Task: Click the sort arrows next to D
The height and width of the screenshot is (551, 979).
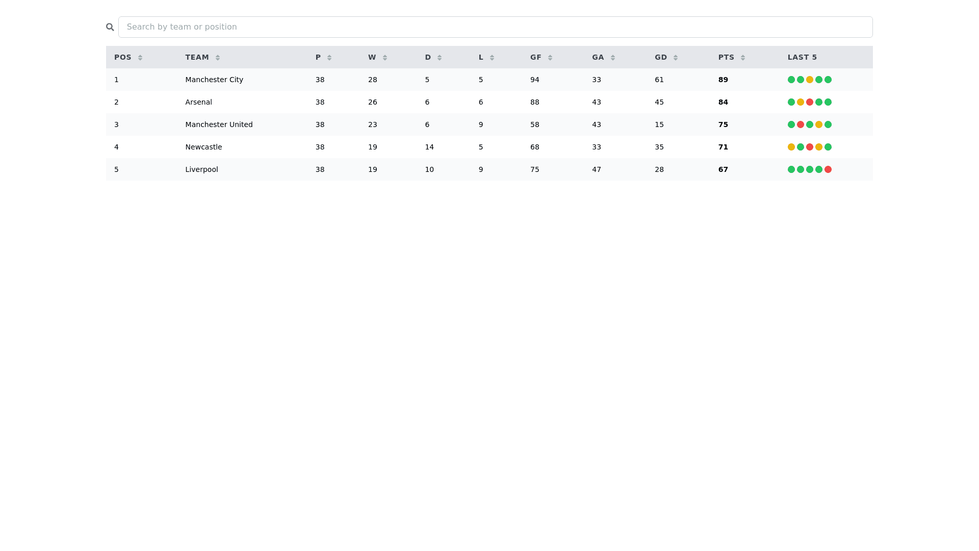Action: pos(440,58)
